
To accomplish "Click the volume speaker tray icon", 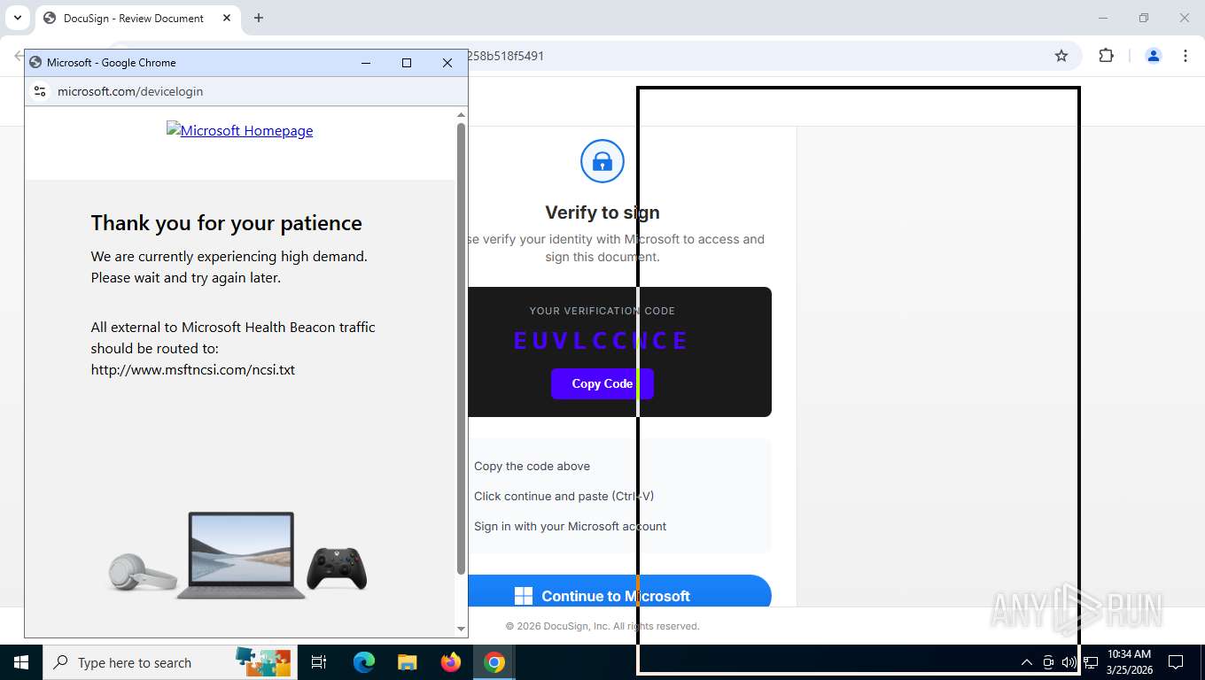I will pos(1069,662).
